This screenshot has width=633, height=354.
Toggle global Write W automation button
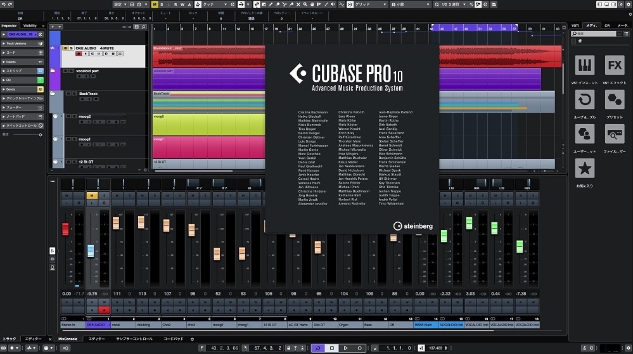click(183, 4)
